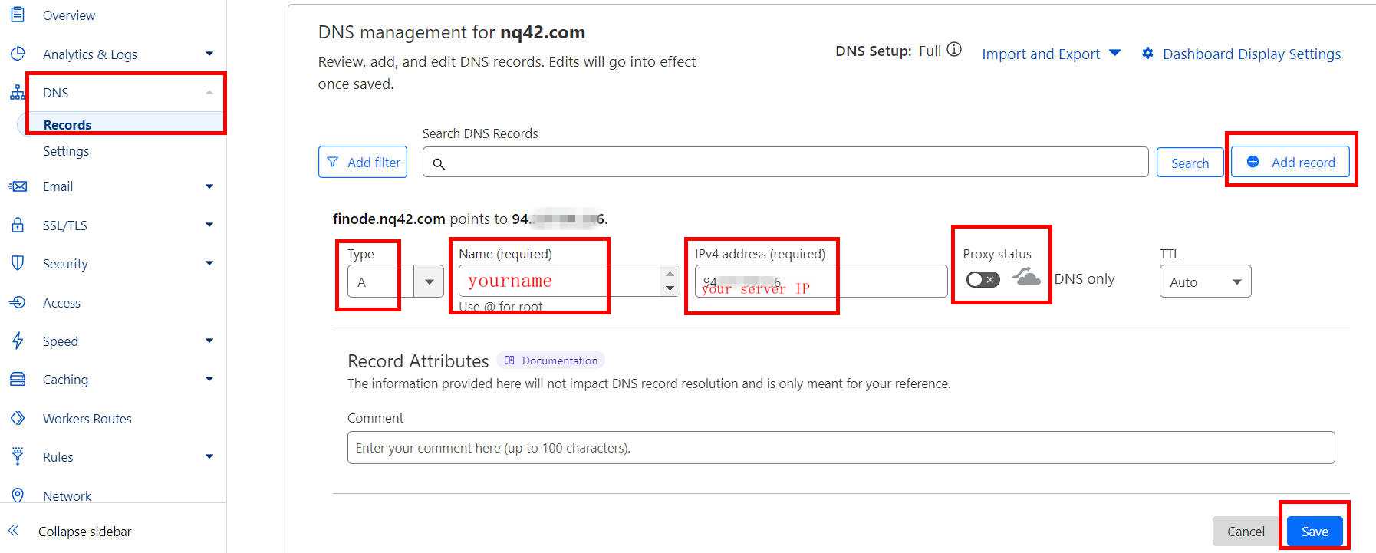Screen dimensions: 1376x553
Task: Click the Documentation book icon
Action: pyautogui.click(x=509, y=360)
